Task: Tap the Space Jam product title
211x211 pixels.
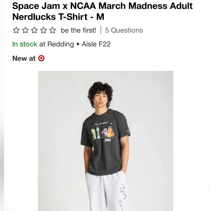Action: (x=102, y=11)
